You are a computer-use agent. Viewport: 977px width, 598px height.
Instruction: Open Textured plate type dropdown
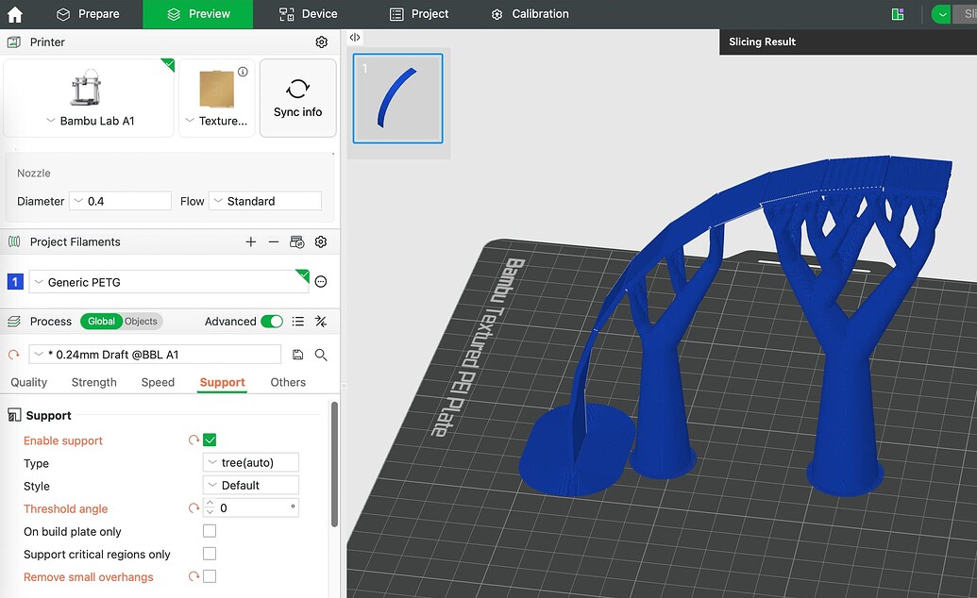pyautogui.click(x=217, y=121)
